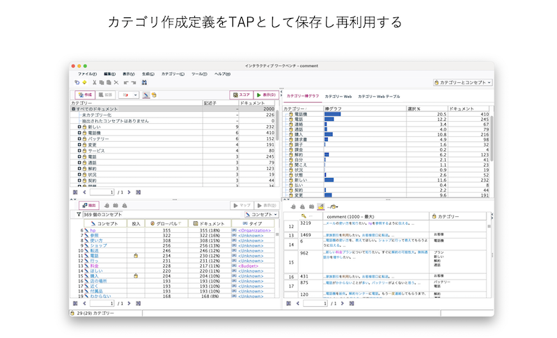Viewport: 557px width, 338px height.
Task: Go to next page of comment table
Action: pos(342,304)
